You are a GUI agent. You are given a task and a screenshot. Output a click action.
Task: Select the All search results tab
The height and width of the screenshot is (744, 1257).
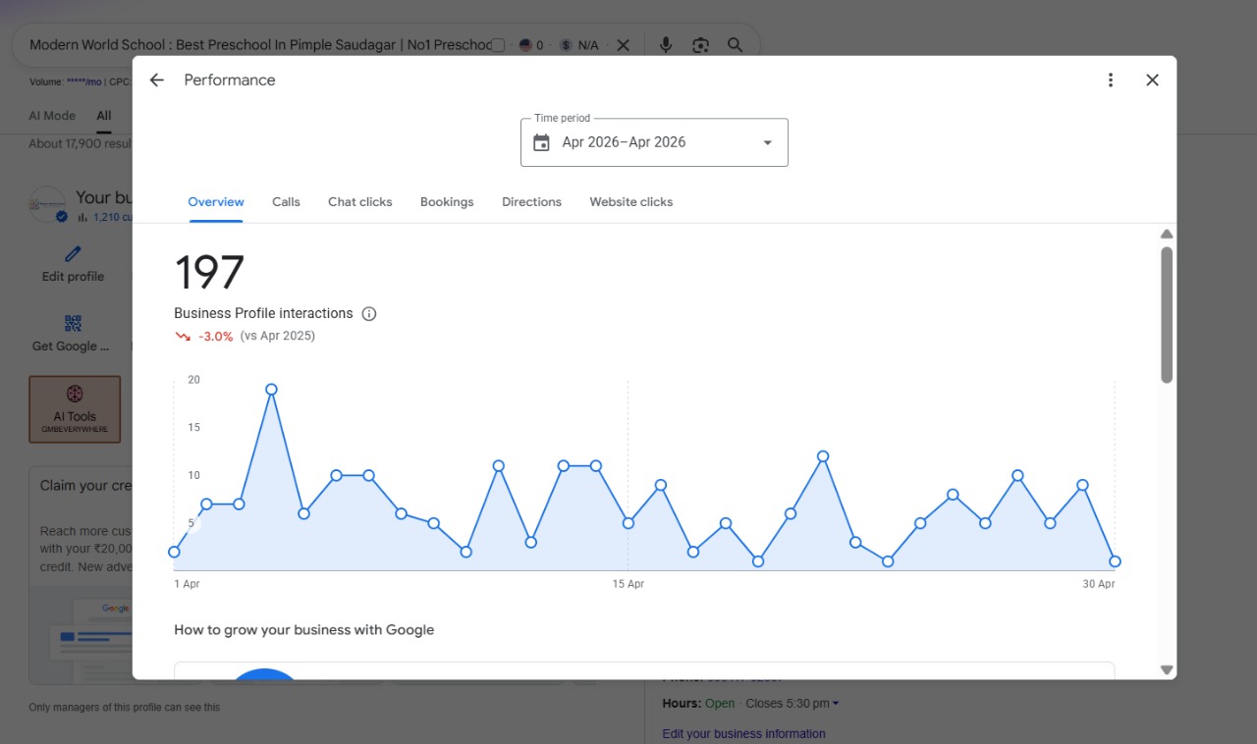[104, 116]
